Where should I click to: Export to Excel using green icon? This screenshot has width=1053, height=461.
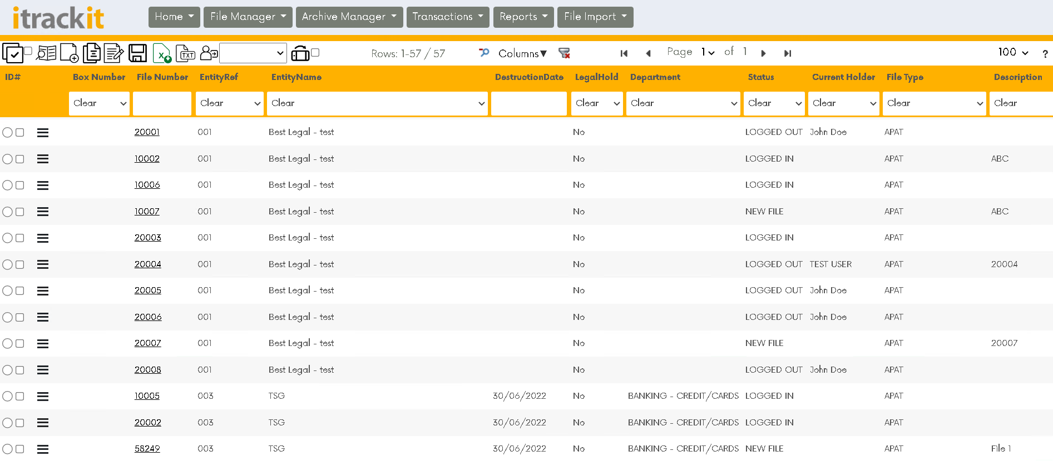tap(162, 53)
